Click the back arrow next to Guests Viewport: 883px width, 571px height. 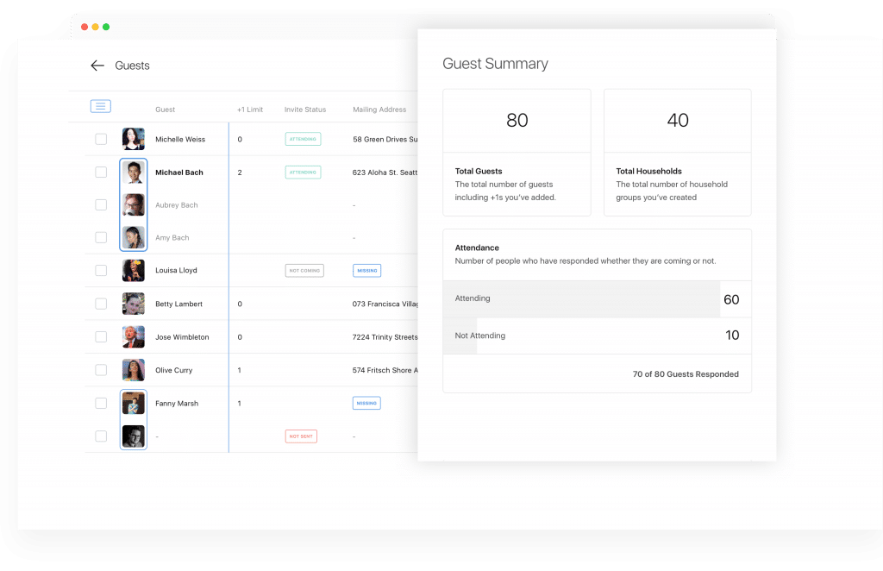click(x=97, y=66)
